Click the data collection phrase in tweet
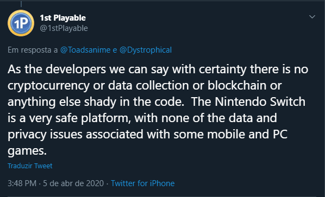 [149, 85]
